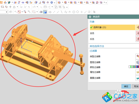Open dropdown arrow beside teal unite icon
This screenshot has width=139, height=104.
[x=12, y=3]
